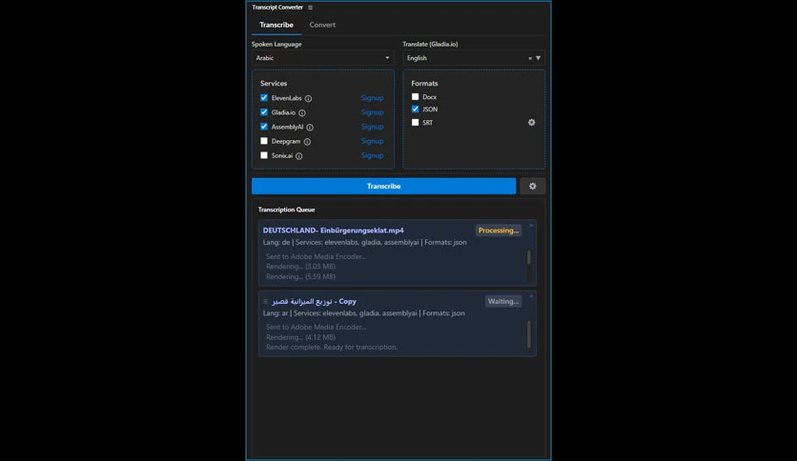Click the Transcription Queue heading
Viewport: 797px width, 461px height.
pos(286,210)
